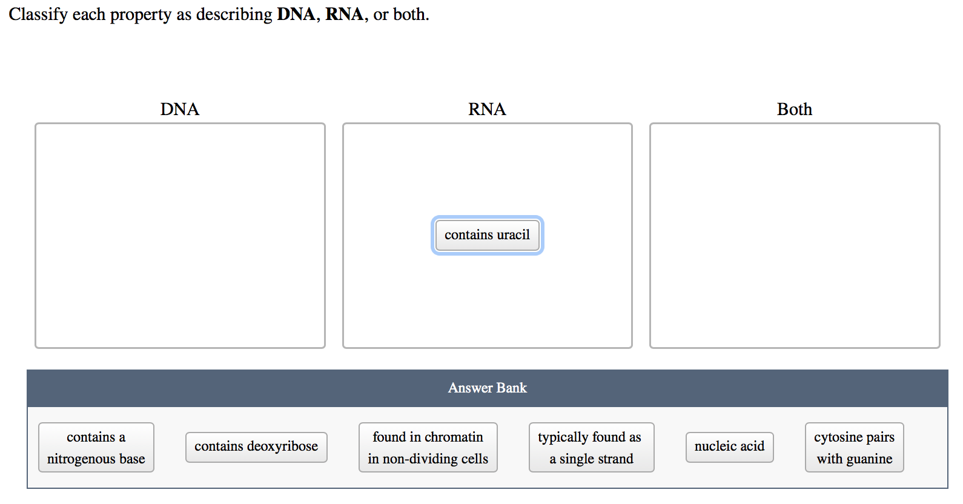Screen dimensions: 963x504
Task: Select the "nucleic acid" answer tile
Action: pyautogui.click(x=729, y=446)
